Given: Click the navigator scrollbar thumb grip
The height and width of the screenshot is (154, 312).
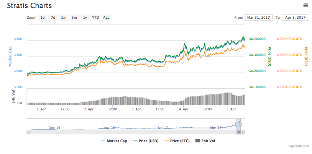Looking at the screenshot, I should [x=238, y=132].
